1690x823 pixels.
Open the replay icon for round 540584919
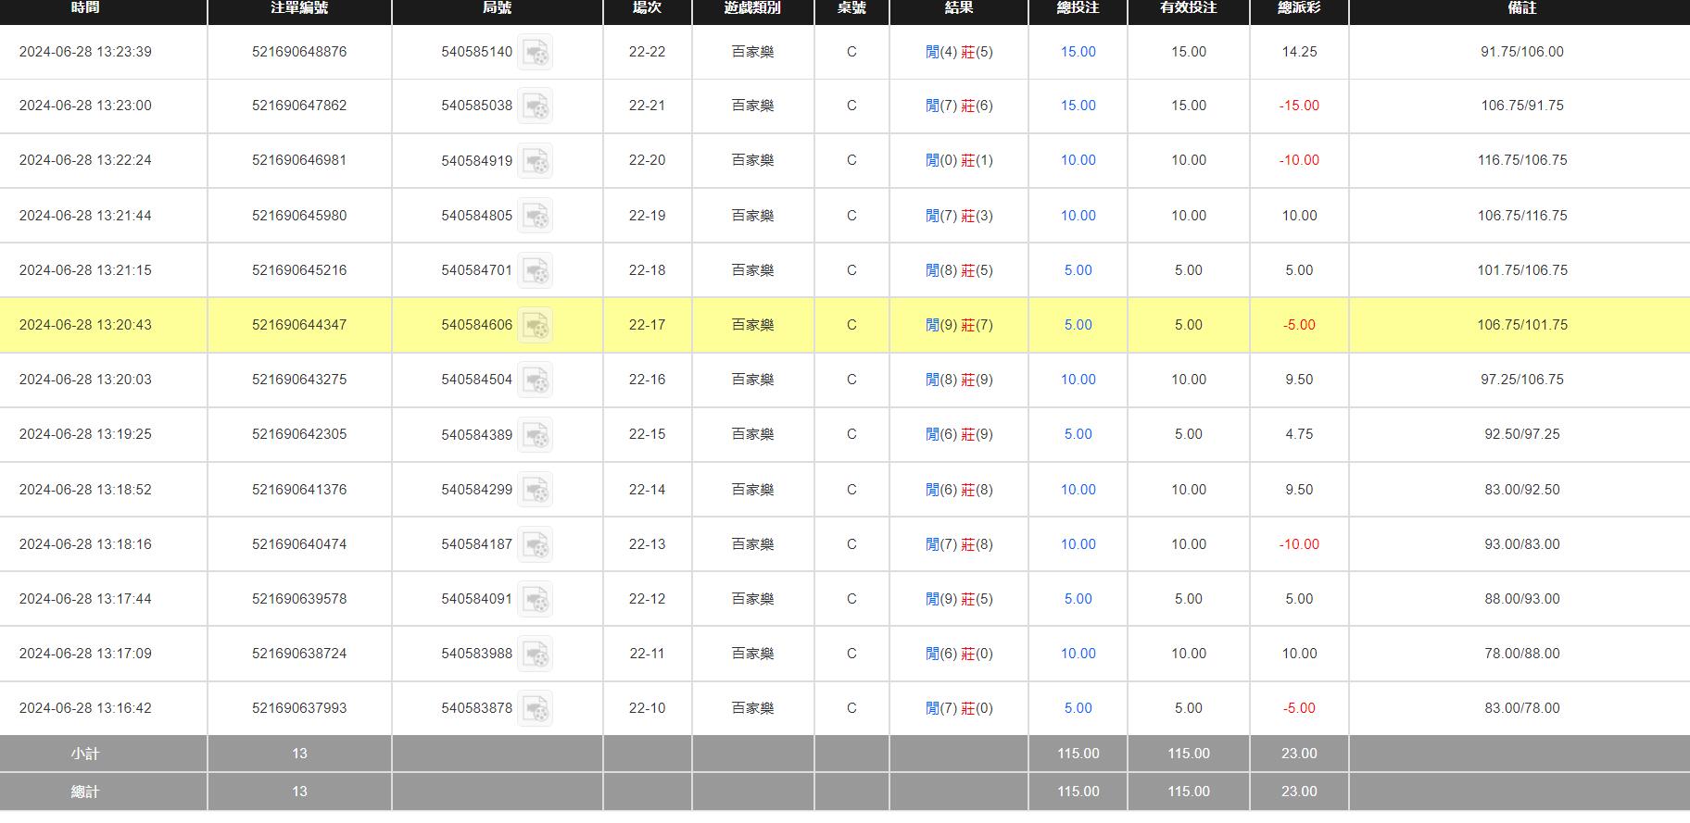(535, 161)
